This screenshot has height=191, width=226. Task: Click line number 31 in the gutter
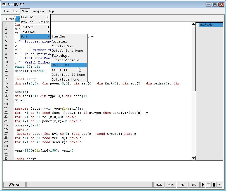(6, 150)
